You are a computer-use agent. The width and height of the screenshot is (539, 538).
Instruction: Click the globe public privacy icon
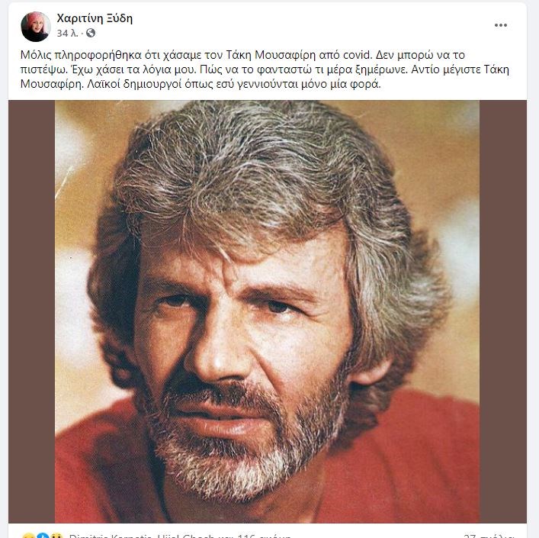[x=91, y=33]
